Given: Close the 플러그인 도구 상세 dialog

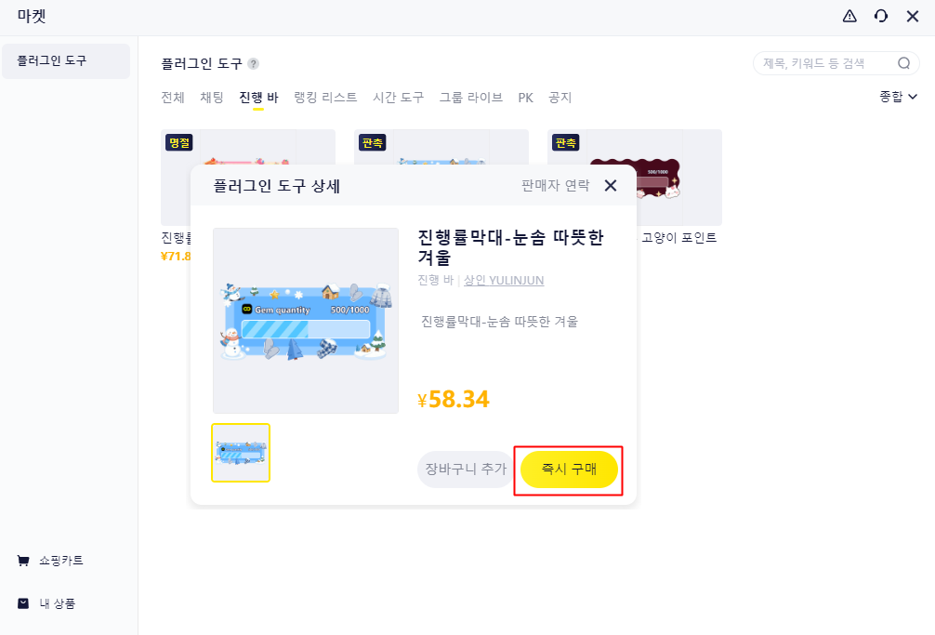Looking at the screenshot, I should point(611,185).
